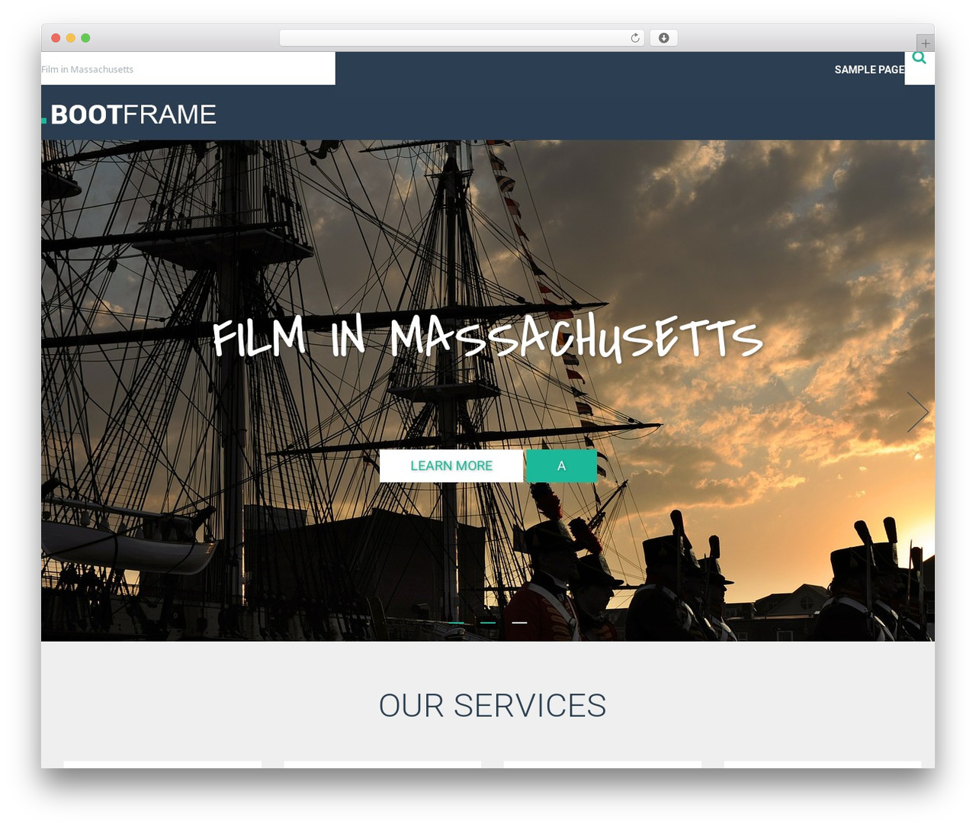Image resolution: width=976 pixels, height=827 pixels.
Task: Click the BOOTFRAME logo
Action: pos(130,114)
